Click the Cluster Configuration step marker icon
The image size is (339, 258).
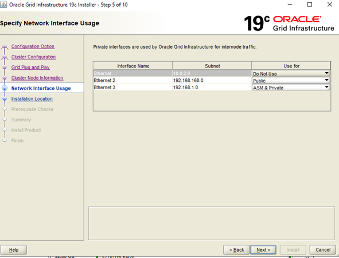click(x=5, y=57)
